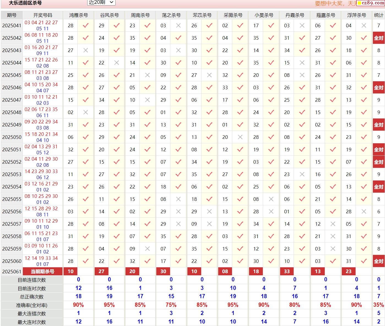Click the 统计 column header
Image resolution: width=385 pixels, height=326 pixels.
pyautogui.click(x=379, y=15)
